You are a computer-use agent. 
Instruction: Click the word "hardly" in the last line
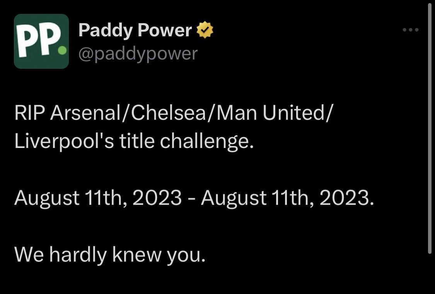pos(78,255)
